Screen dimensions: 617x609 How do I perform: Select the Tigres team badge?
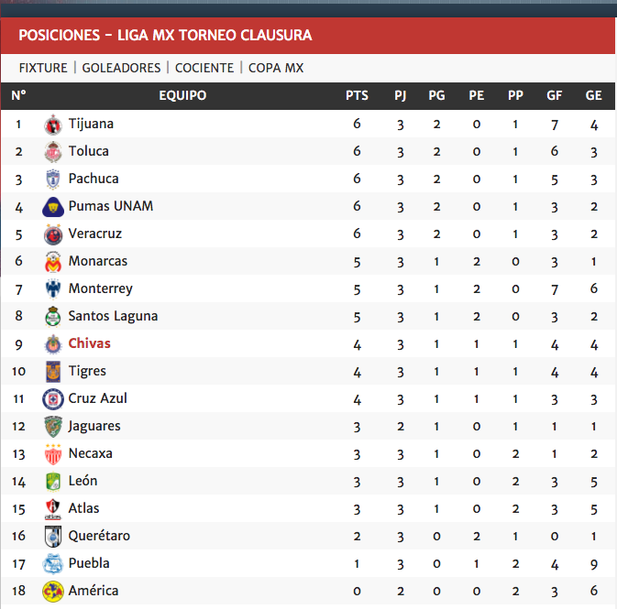tap(53, 372)
